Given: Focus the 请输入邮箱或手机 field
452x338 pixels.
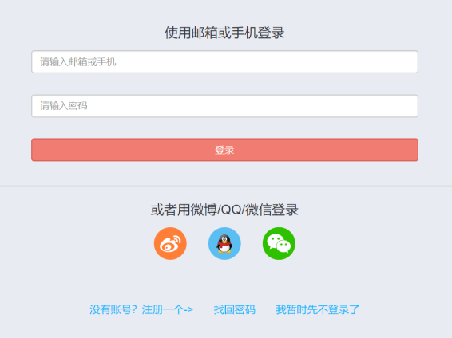Looking at the screenshot, I should click(x=224, y=62).
